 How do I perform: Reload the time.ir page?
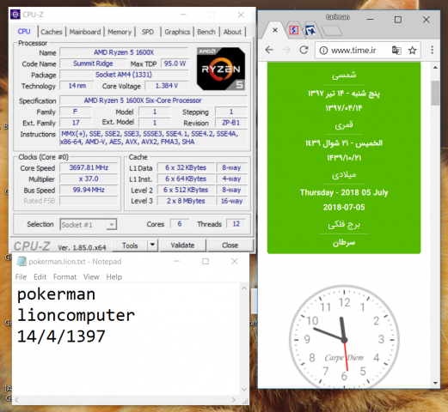click(x=304, y=50)
